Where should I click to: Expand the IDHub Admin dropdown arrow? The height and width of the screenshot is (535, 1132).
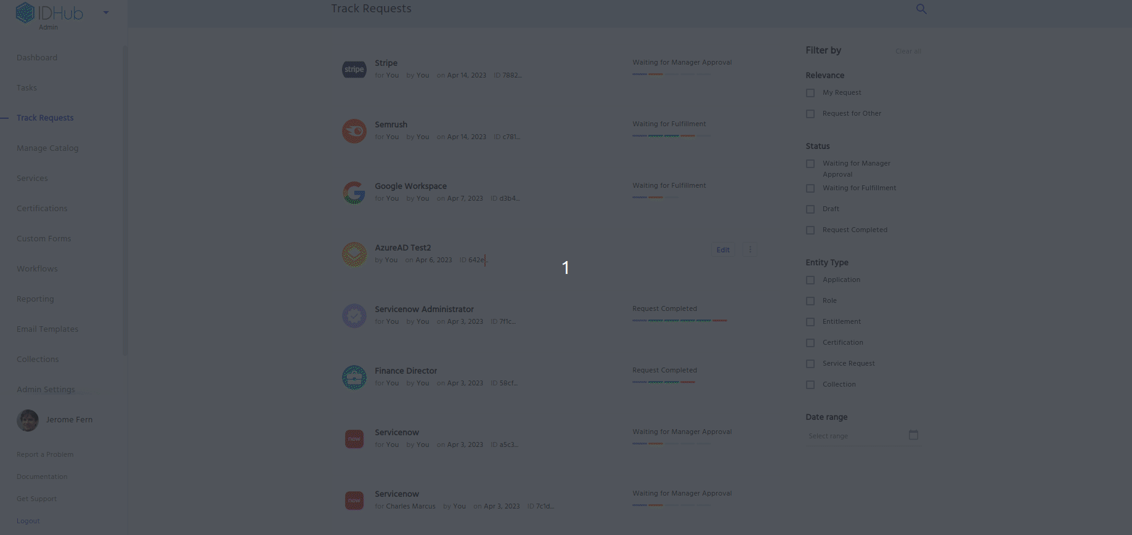(x=106, y=12)
